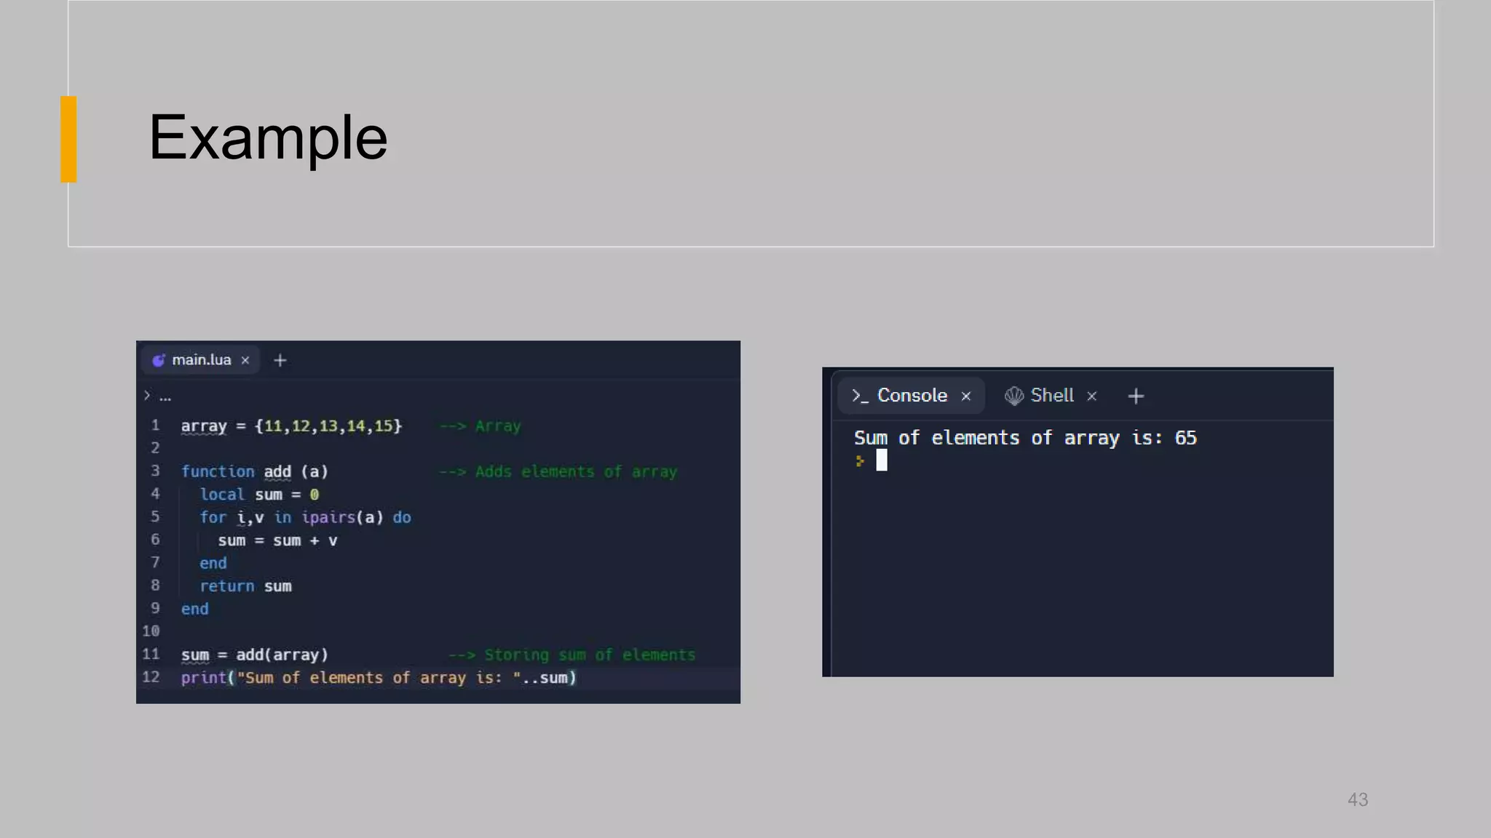The image size is (1491, 838).
Task: Click the "--> Adds elements of array" comment
Action: point(558,472)
